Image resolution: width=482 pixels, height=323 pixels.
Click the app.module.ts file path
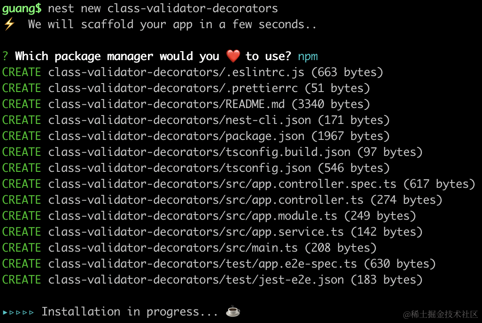click(193, 216)
